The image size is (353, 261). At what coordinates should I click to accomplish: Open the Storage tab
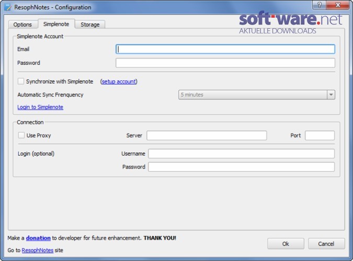[90, 25]
